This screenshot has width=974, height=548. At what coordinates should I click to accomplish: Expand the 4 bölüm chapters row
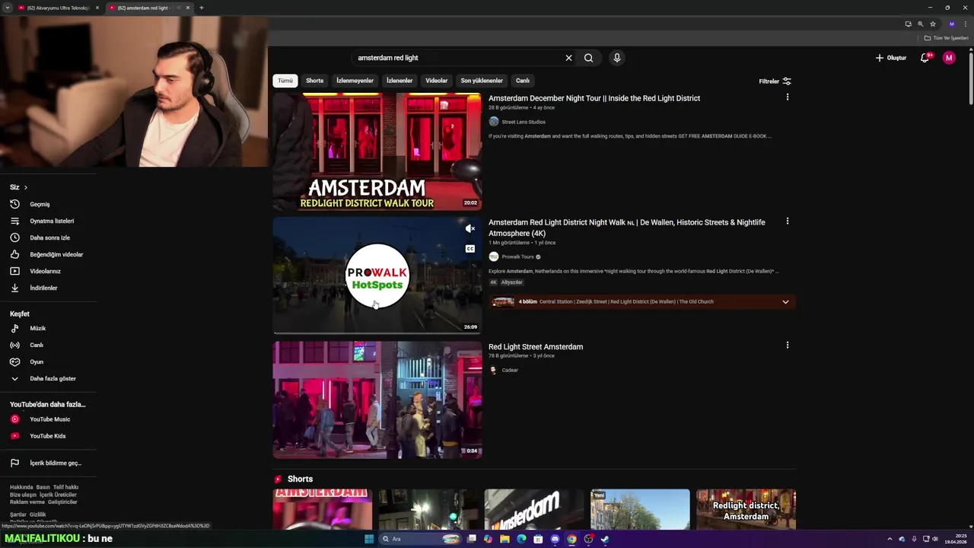point(785,301)
